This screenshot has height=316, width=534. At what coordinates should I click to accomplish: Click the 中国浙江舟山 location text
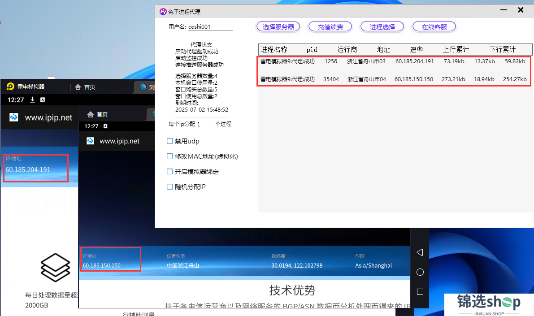[x=183, y=266]
